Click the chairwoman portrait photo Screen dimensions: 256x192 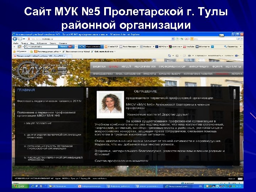(x=110, y=105)
